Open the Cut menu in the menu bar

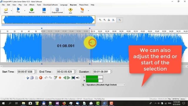[26, 5]
